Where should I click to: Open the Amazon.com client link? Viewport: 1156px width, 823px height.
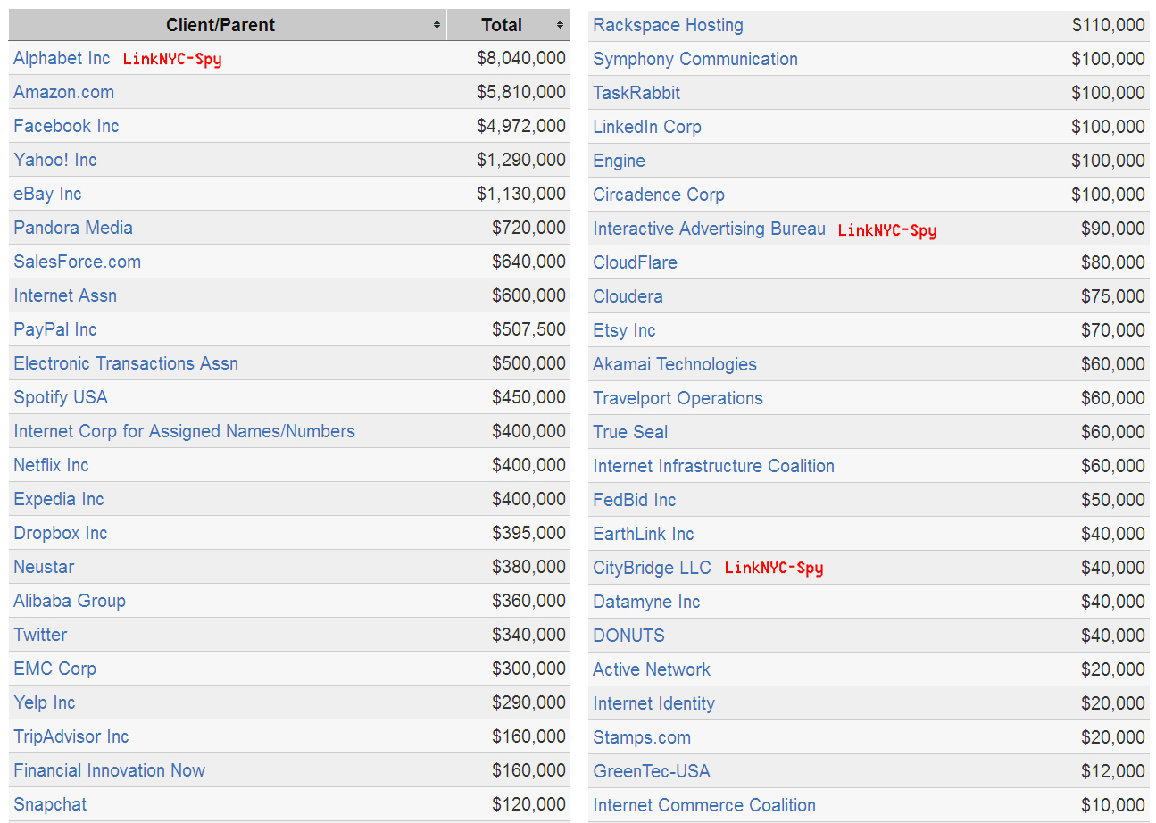pyautogui.click(x=63, y=92)
